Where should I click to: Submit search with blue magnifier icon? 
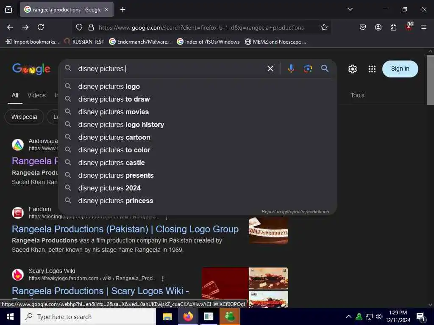click(325, 69)
